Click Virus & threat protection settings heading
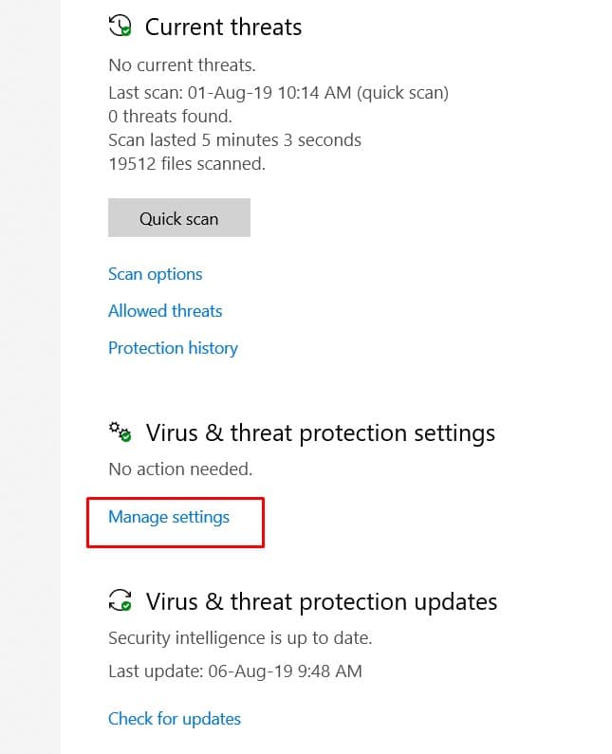Screen dimensions: 612x754 point(320,433)
